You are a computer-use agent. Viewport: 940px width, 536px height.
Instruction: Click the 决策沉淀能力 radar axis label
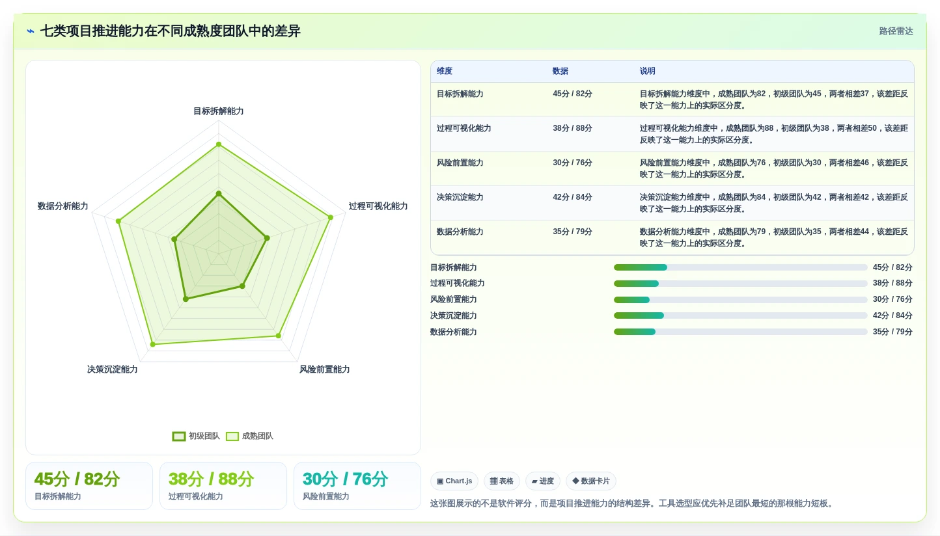coord(113,369)
